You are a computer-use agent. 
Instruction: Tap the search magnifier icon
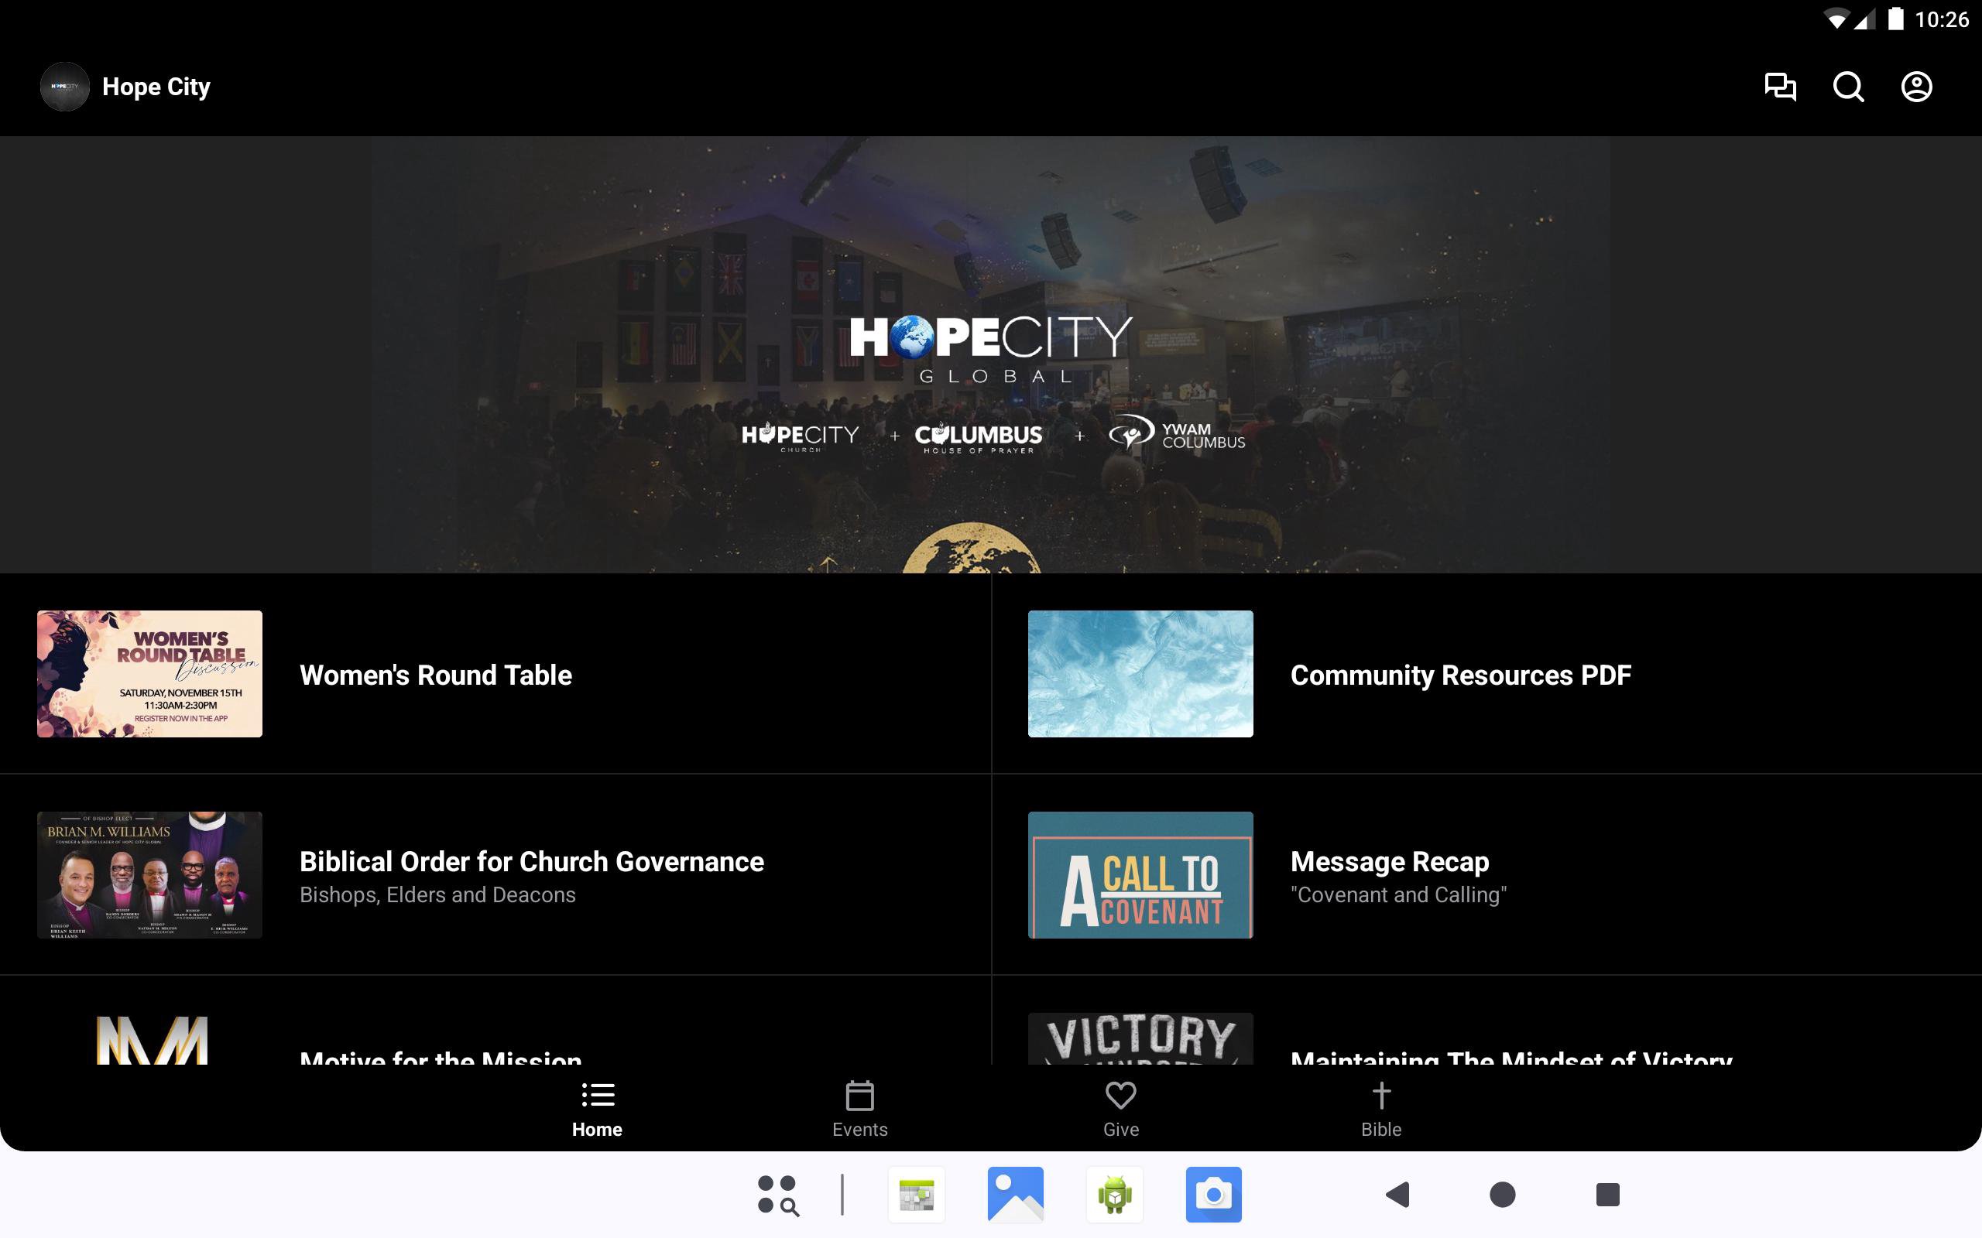(1848, 87)
